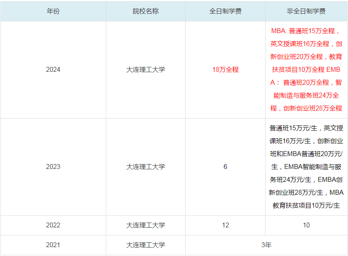Click 大连理工大学 in the 2022 row

144,225
